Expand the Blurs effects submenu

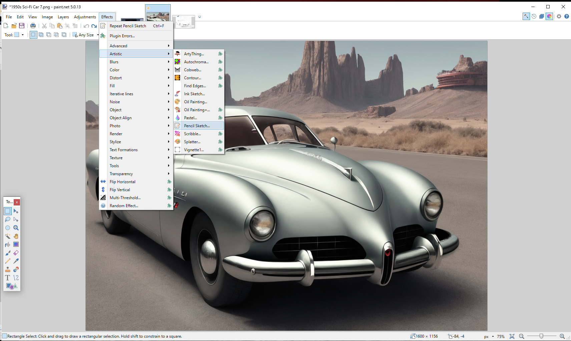(136, 62)
